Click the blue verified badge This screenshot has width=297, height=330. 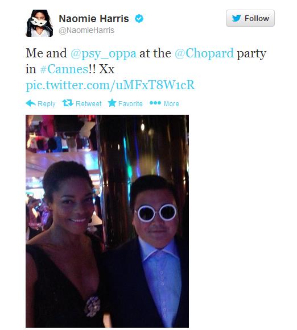tap(139, 19)
